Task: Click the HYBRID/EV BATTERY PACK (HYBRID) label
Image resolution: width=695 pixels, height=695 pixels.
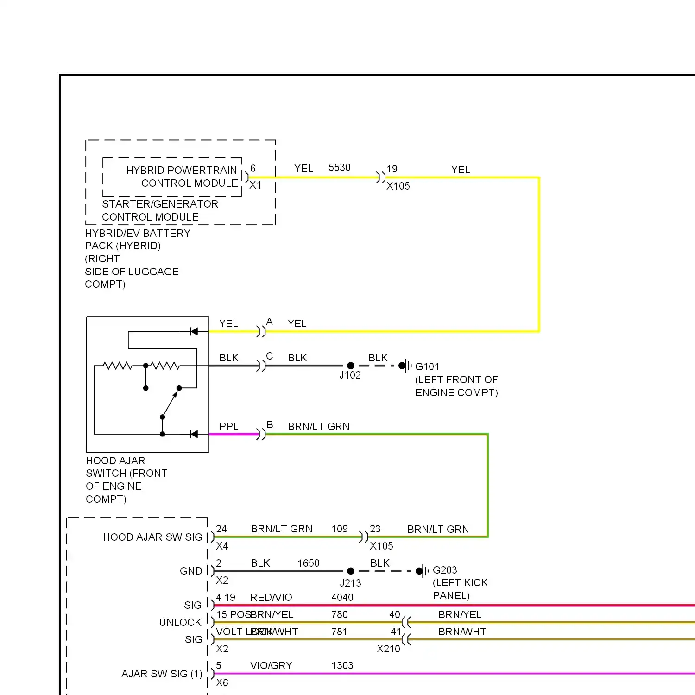Action: coord(138,239)
